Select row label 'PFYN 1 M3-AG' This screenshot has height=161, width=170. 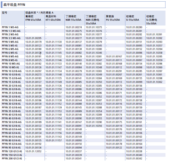10,27
